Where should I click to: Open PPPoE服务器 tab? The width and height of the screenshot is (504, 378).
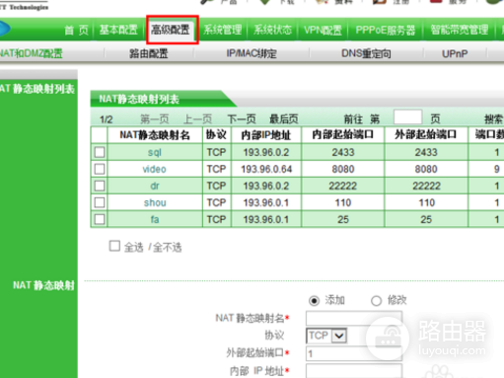(385, 30)
